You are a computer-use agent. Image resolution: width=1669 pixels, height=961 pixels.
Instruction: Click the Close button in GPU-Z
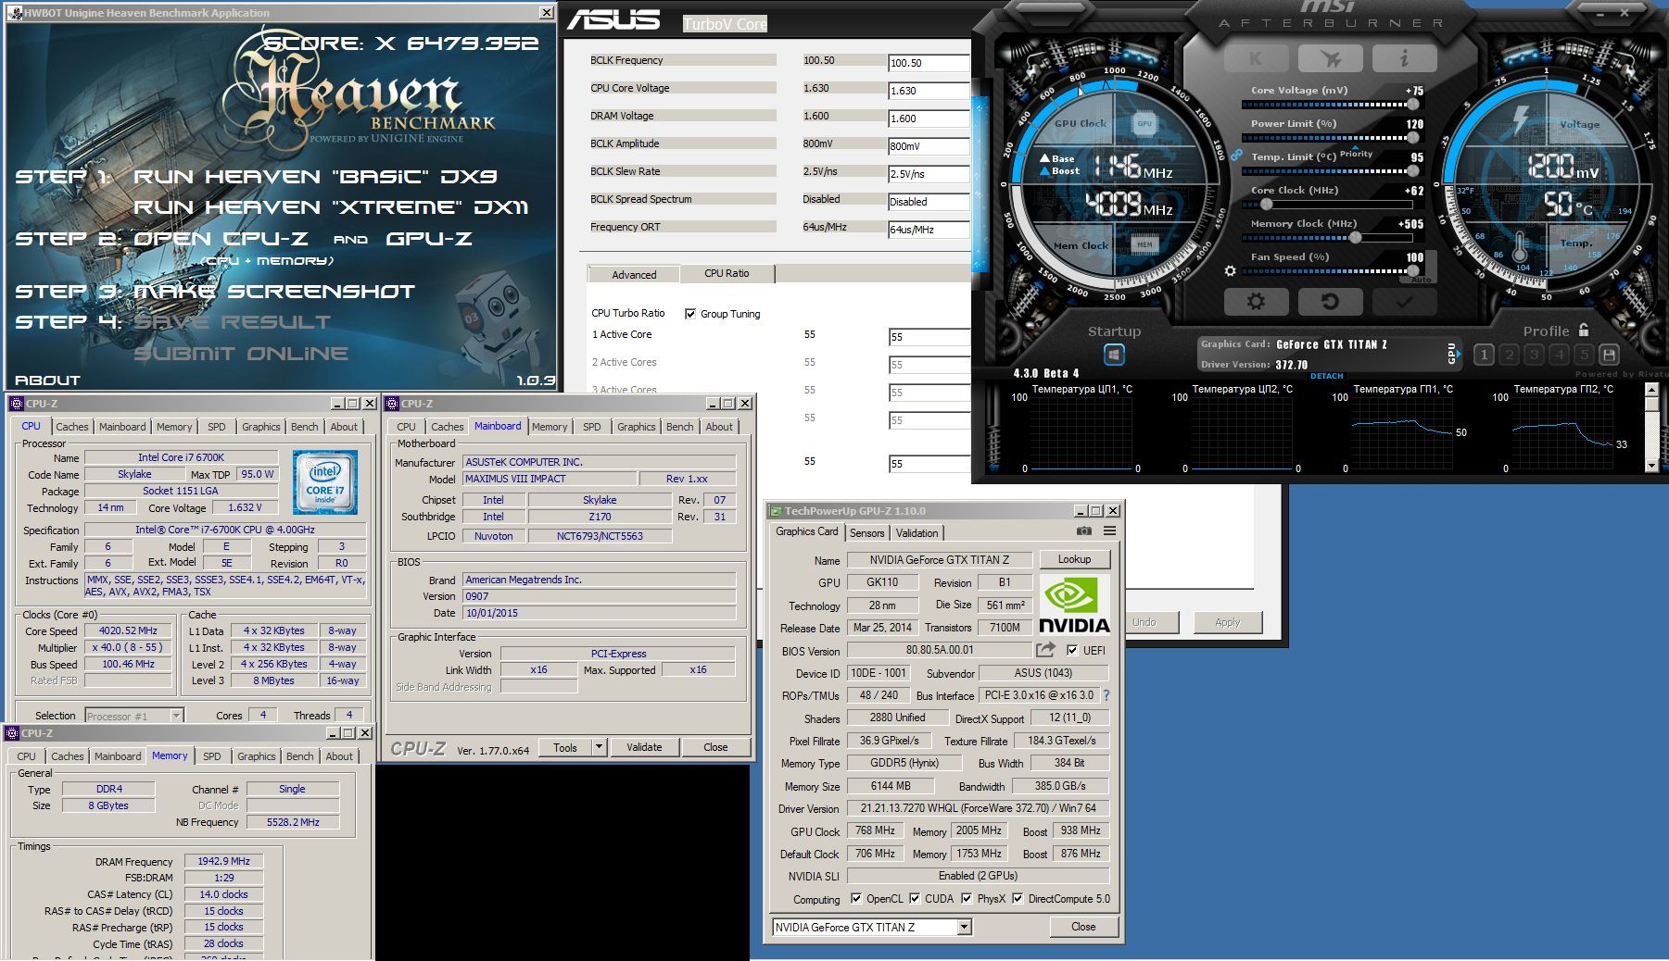tap(1083, 927)
